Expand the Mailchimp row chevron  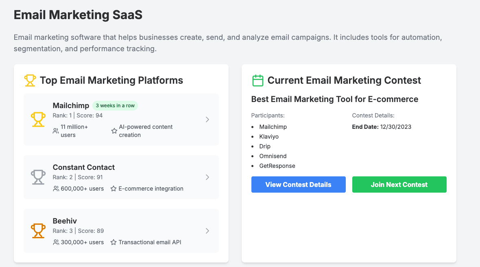point(207,119)
